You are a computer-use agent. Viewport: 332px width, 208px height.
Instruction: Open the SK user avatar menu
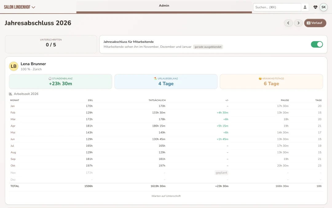click(x=323, y=7)
